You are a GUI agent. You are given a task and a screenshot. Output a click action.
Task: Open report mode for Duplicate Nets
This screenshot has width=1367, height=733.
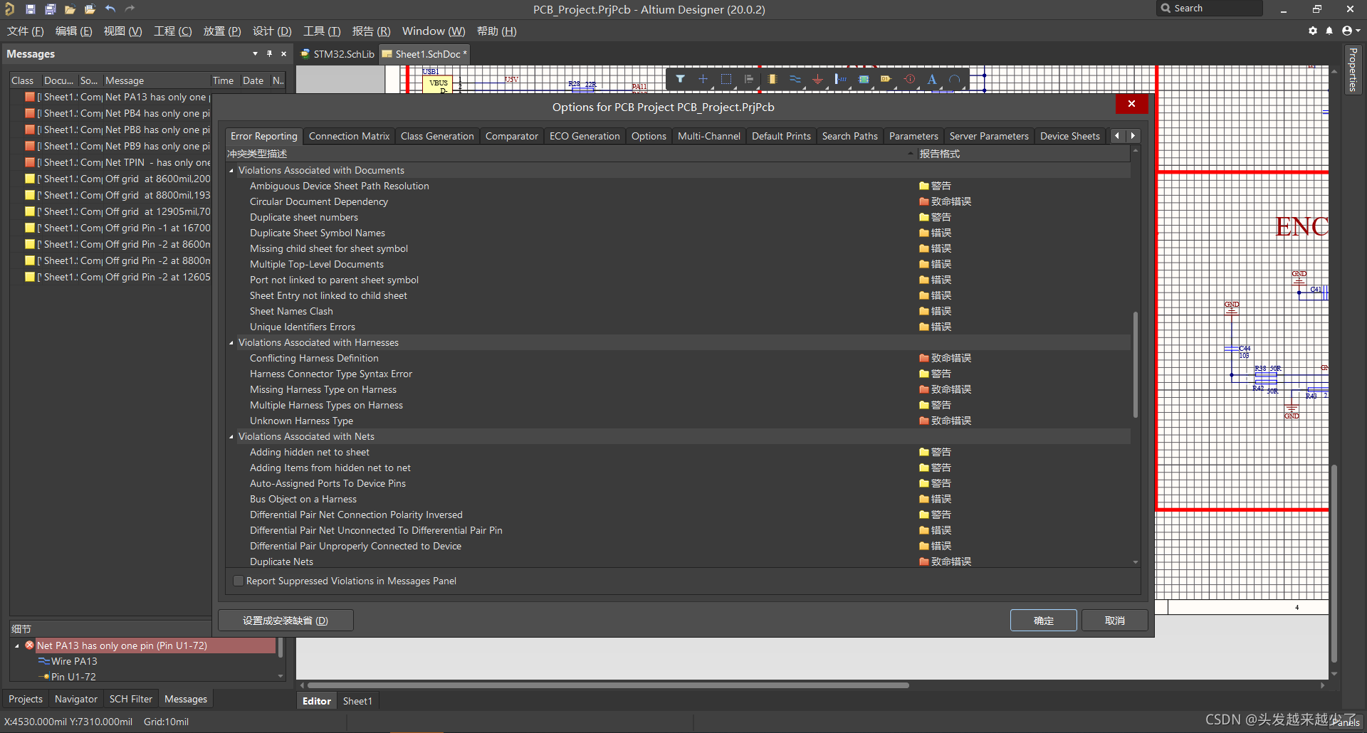945,561
